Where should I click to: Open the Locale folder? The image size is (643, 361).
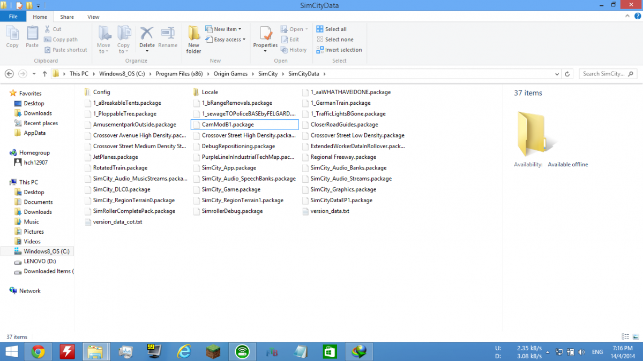pos(206,92)
